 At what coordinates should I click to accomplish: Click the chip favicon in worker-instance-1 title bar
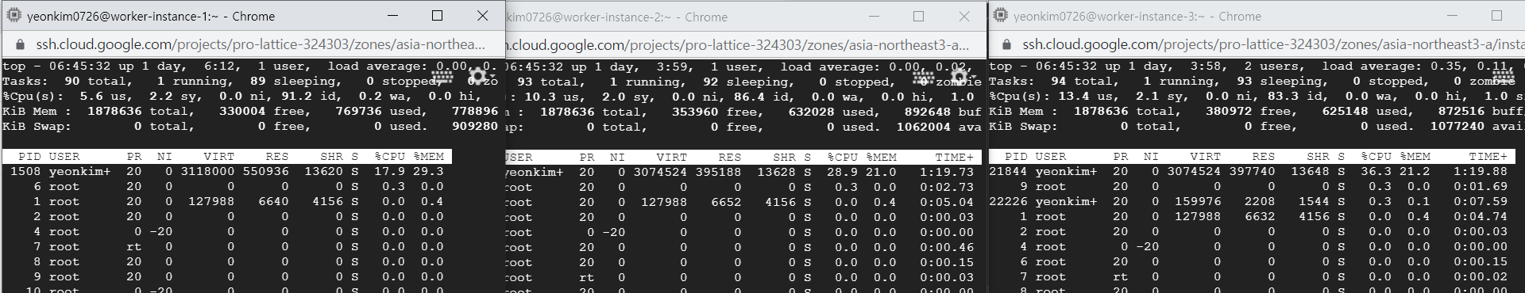click(x=14, y=16)
